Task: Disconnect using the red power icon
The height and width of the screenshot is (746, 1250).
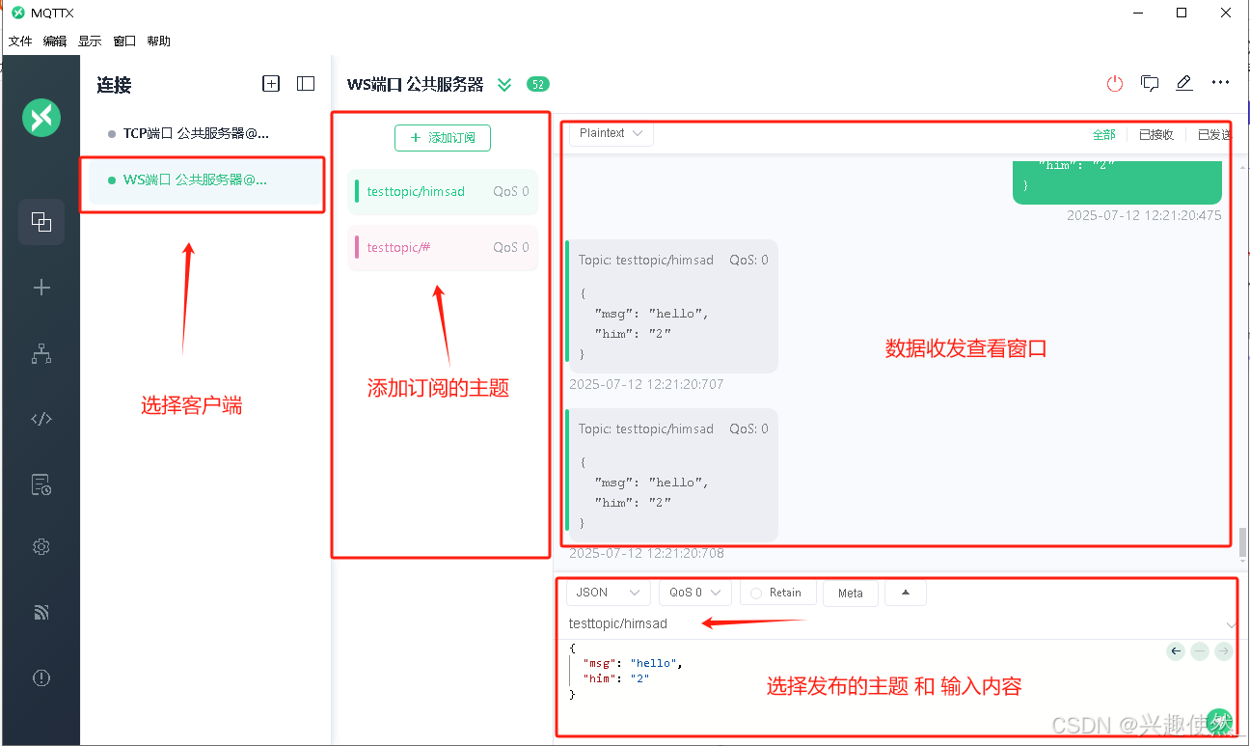Action: [x=1115, y=84]
